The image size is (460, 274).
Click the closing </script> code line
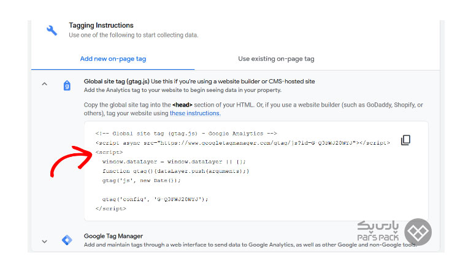point(111,208)
